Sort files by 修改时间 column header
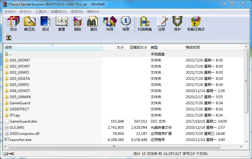This screenshot has width=252, height=159. coord(214,47)
